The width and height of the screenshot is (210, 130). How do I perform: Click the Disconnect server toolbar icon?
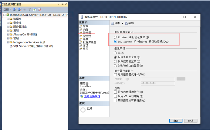(x=20, y=9)
